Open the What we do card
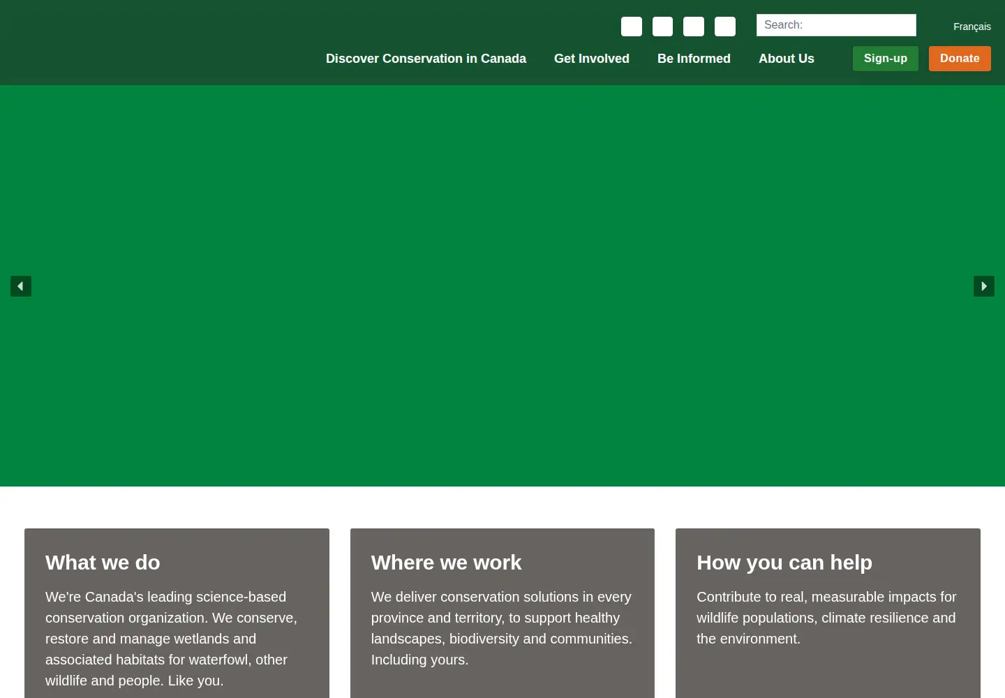Screen dimensions: 1005x698 pyautogui.click(x=177, y=613)
